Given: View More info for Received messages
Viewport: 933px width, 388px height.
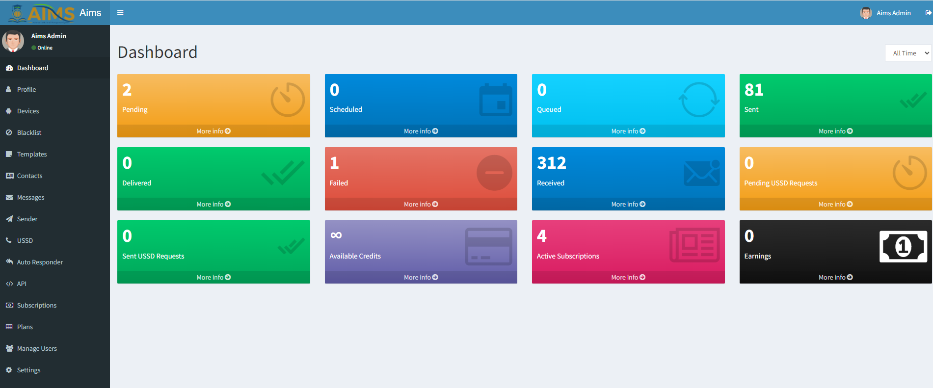Looking at the screenshot, I should click(628, 205).
